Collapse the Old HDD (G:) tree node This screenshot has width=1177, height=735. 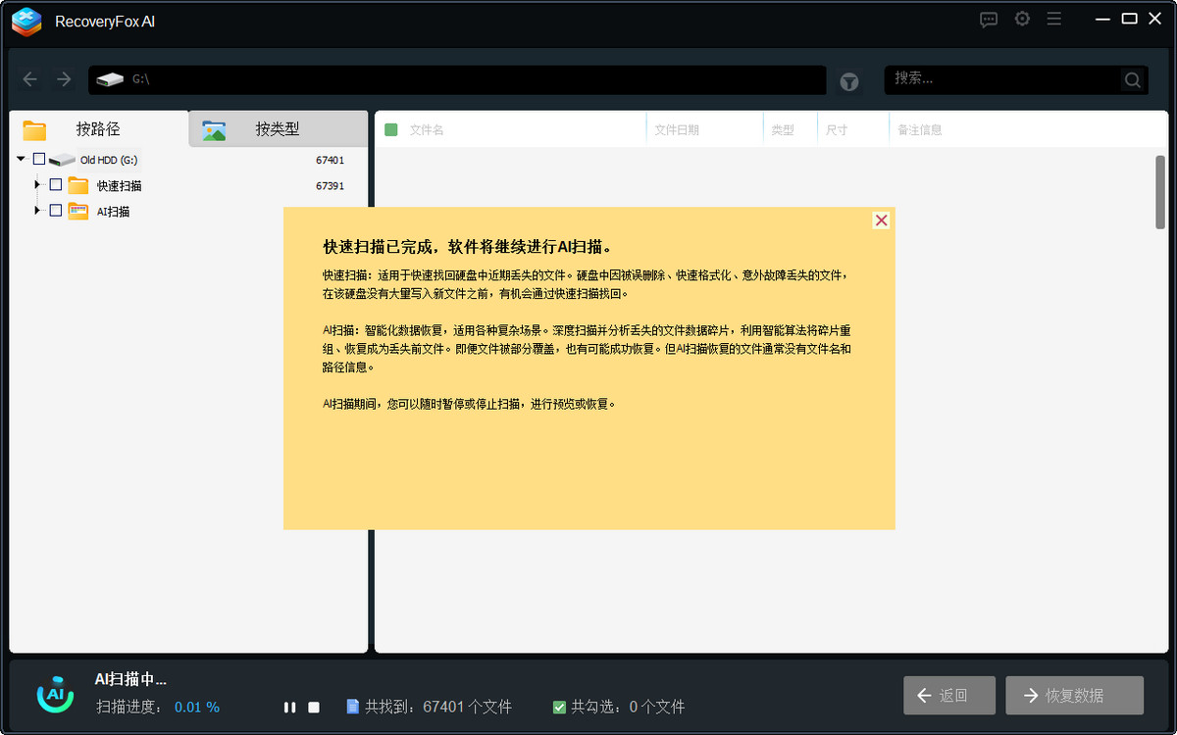[21, 159]
